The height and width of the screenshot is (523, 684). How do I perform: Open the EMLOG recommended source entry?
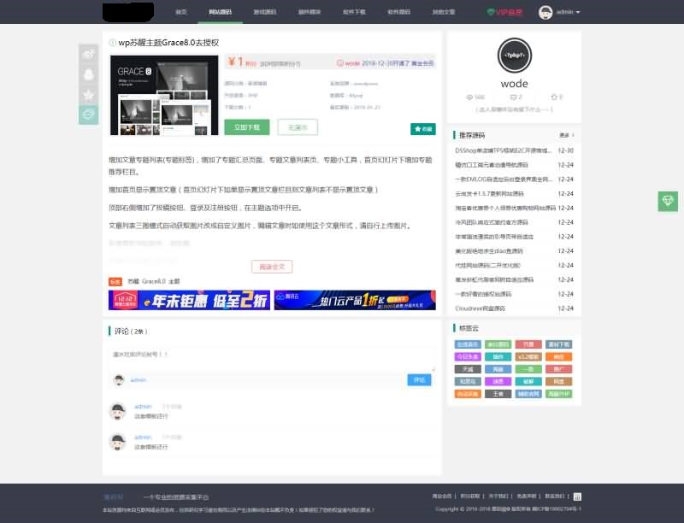pyautogui.click(x=503, y=179)
